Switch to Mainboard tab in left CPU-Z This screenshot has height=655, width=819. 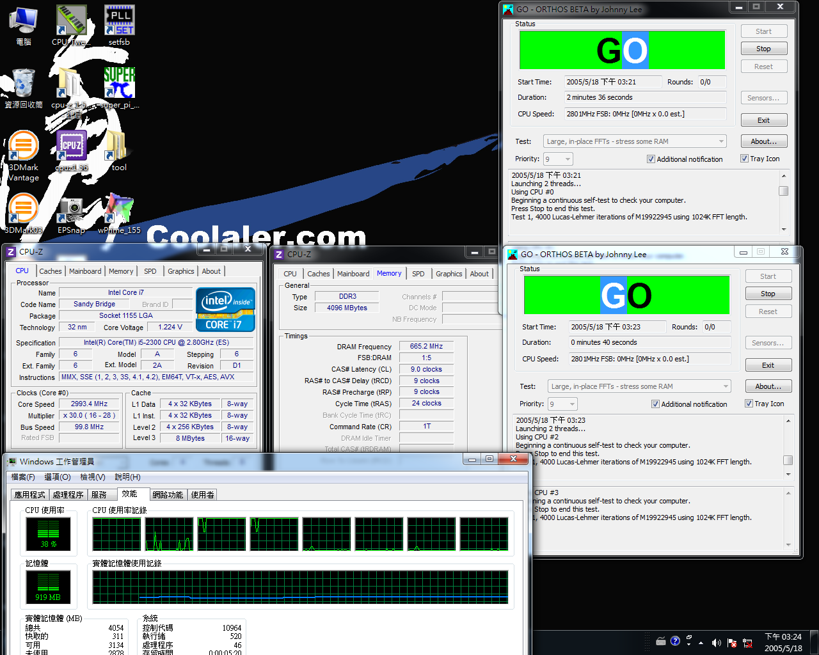85,271
